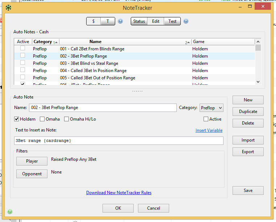
Task: Select row 002 - 3Bet Preflop Range
Action: [134, 56]
